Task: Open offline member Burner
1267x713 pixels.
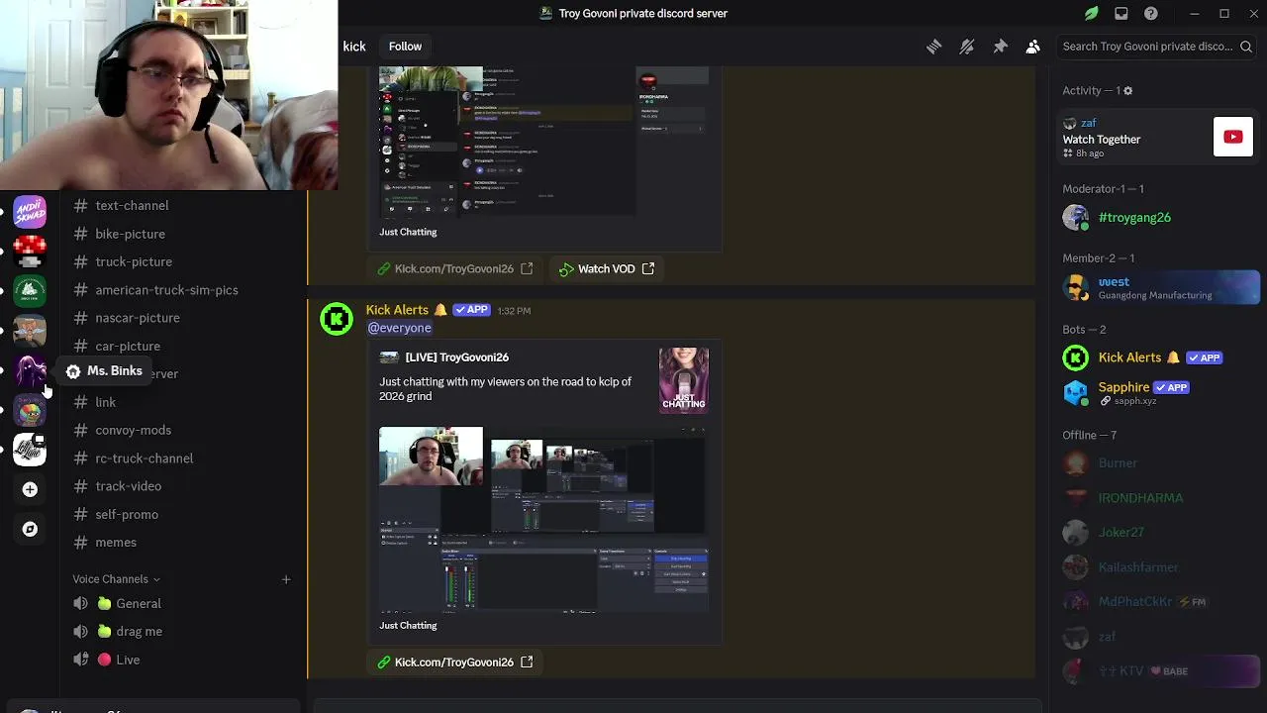Action: coord(1157,463)
